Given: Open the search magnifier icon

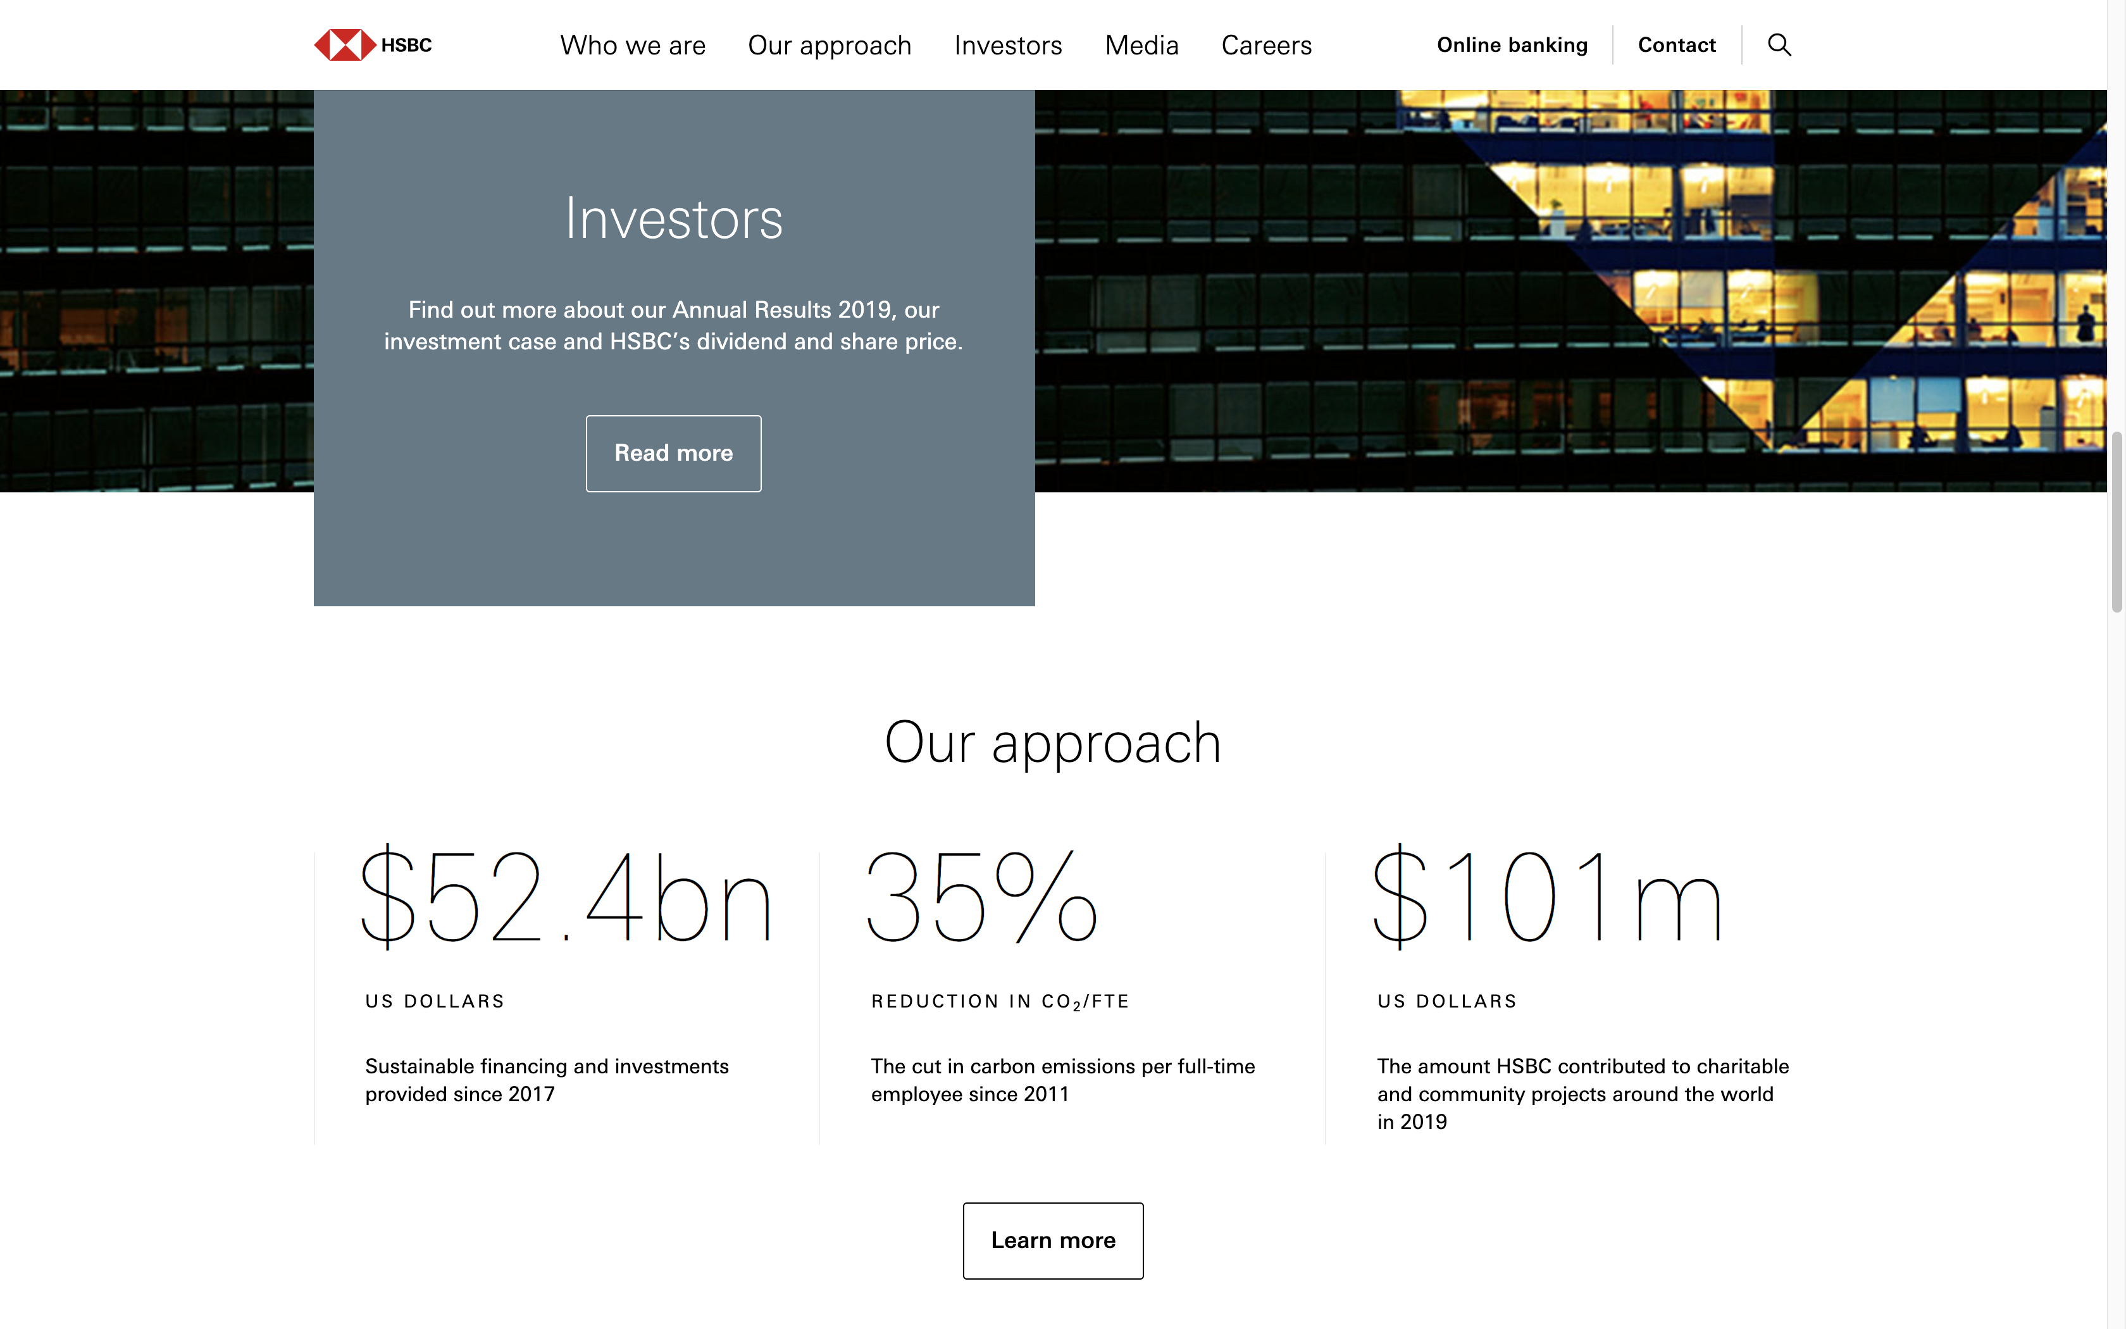Looking at the screenshot, I should point(1779,45).
